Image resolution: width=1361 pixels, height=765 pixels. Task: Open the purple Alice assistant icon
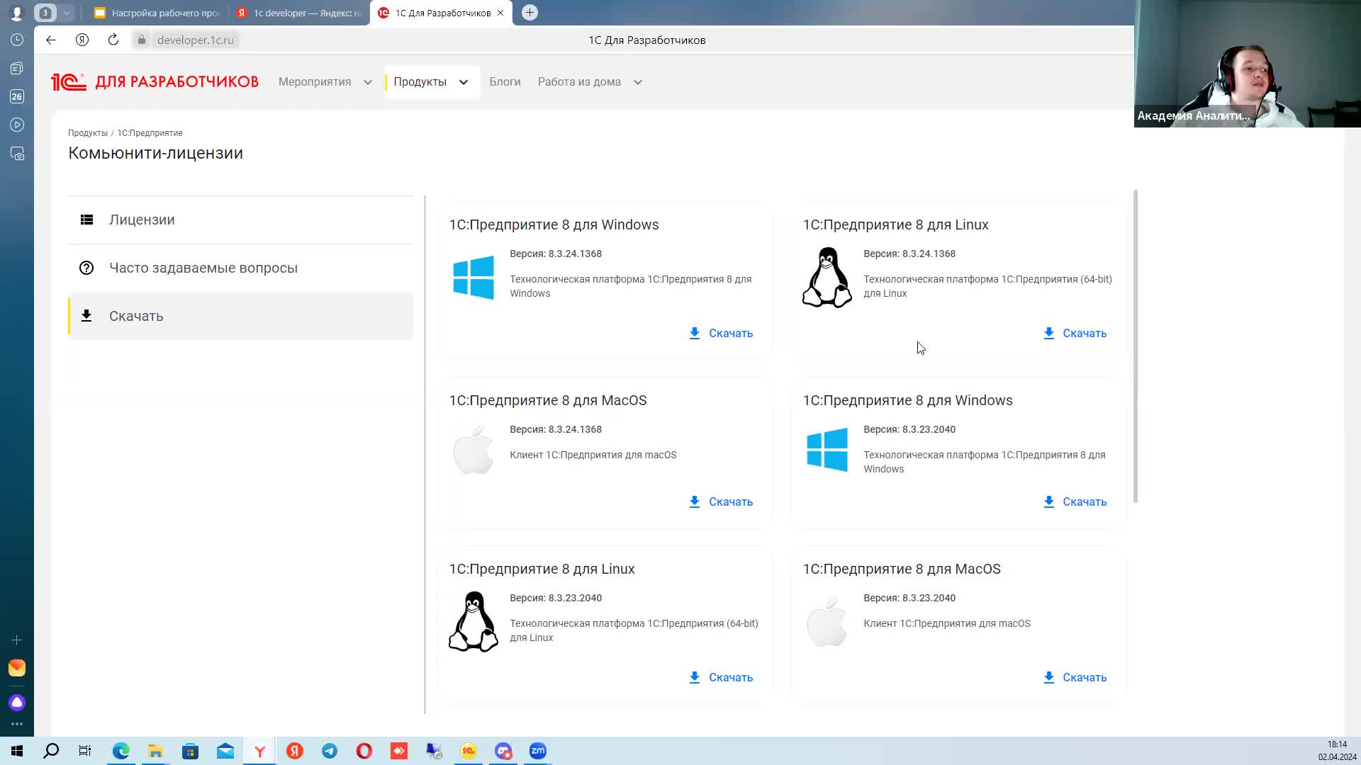point(17,703)
